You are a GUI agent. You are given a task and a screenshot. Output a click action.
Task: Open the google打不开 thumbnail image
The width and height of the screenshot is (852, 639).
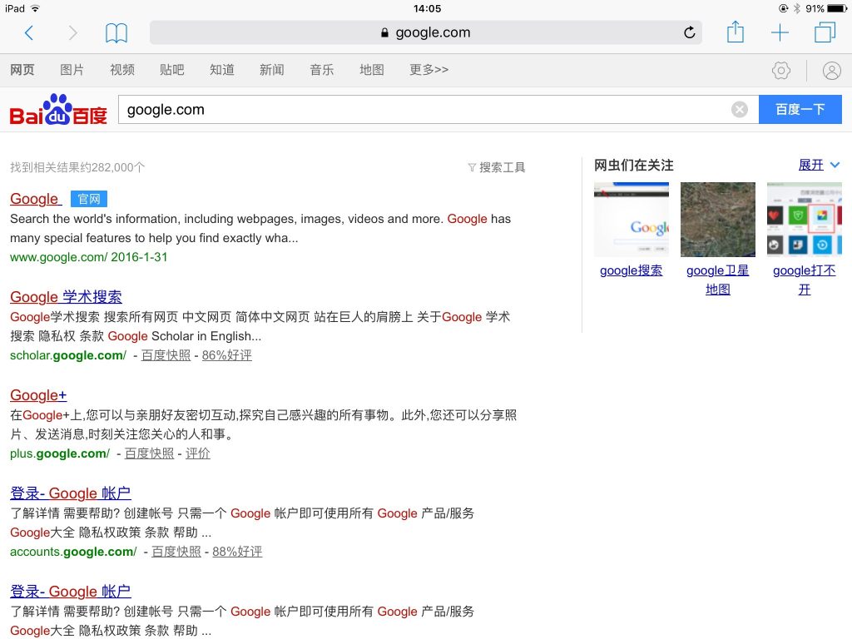(x=805, y=220)
